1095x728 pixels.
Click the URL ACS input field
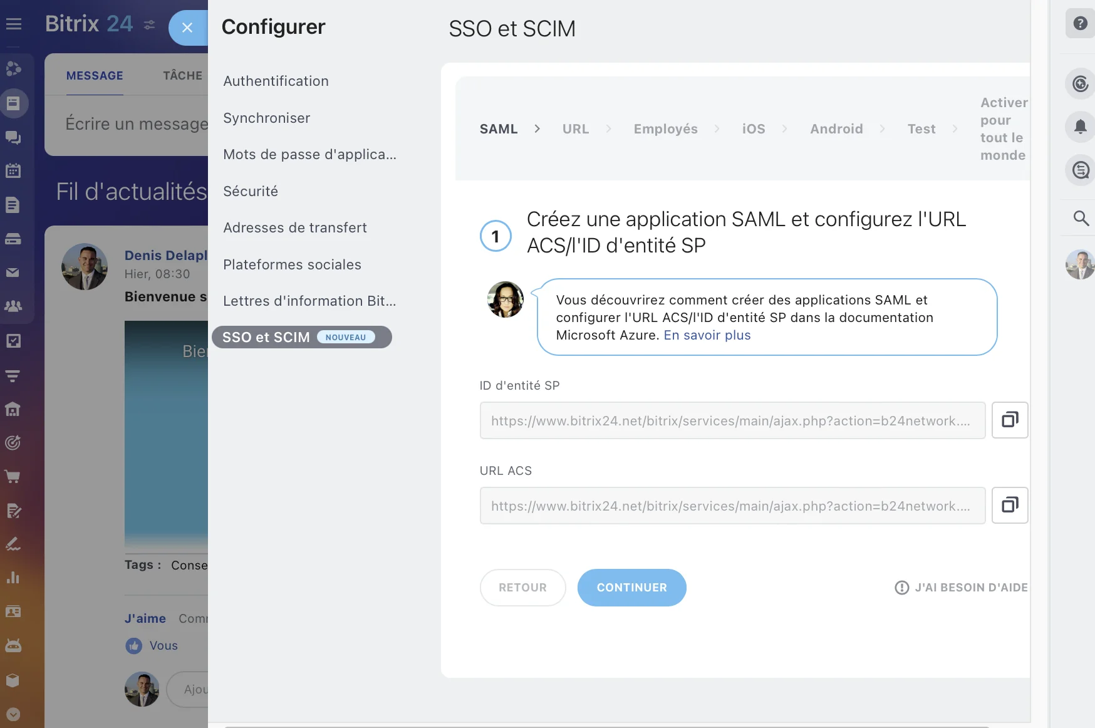(732, 506)
